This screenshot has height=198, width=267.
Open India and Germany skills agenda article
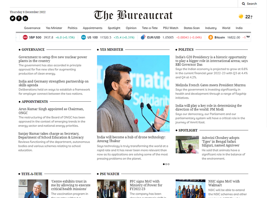pos(54,83)
